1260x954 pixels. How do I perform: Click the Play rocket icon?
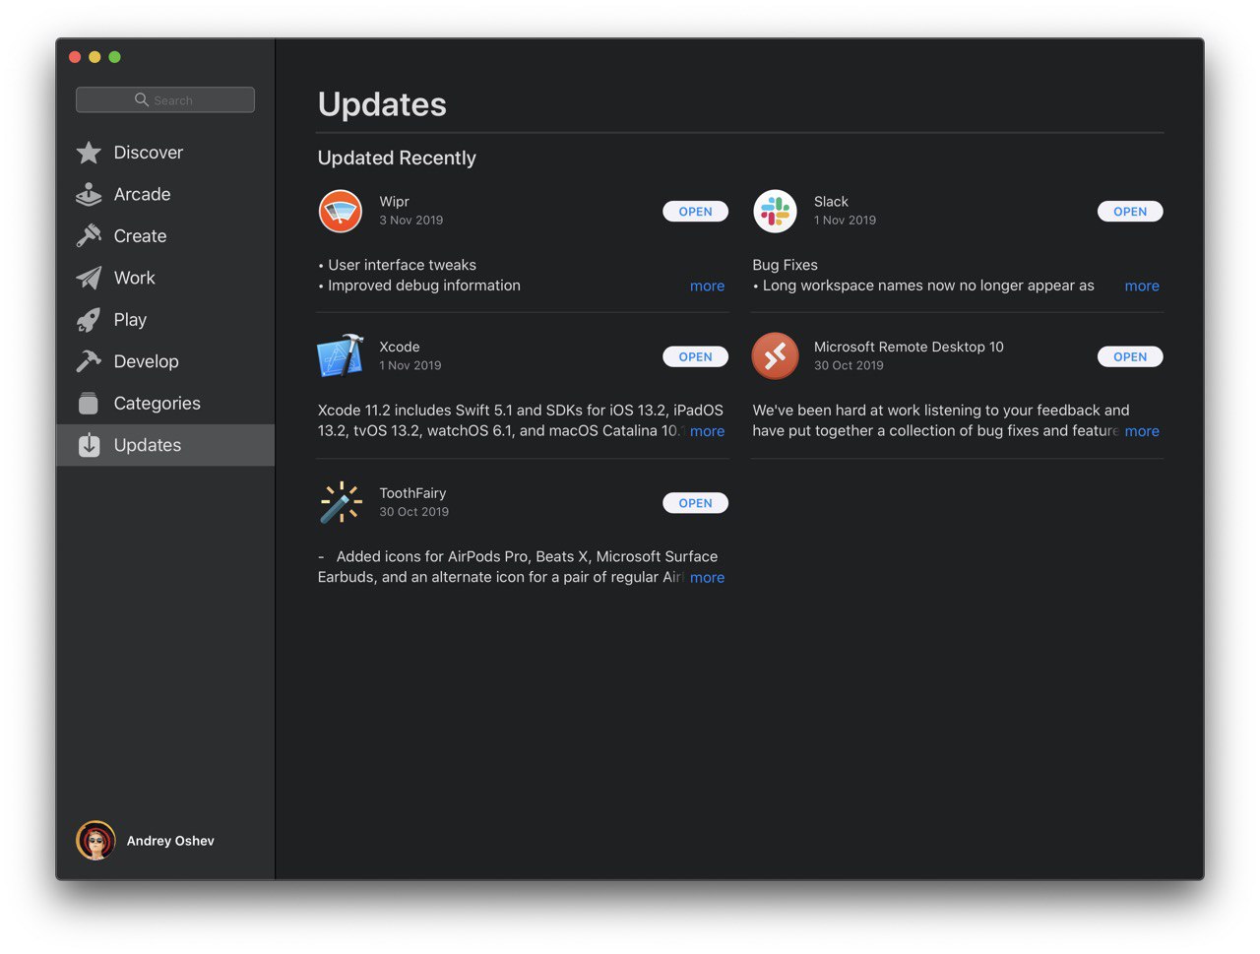(x=89, y=320)
